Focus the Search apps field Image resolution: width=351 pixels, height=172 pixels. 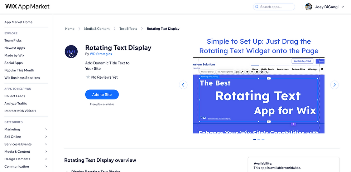coord(274,7)
